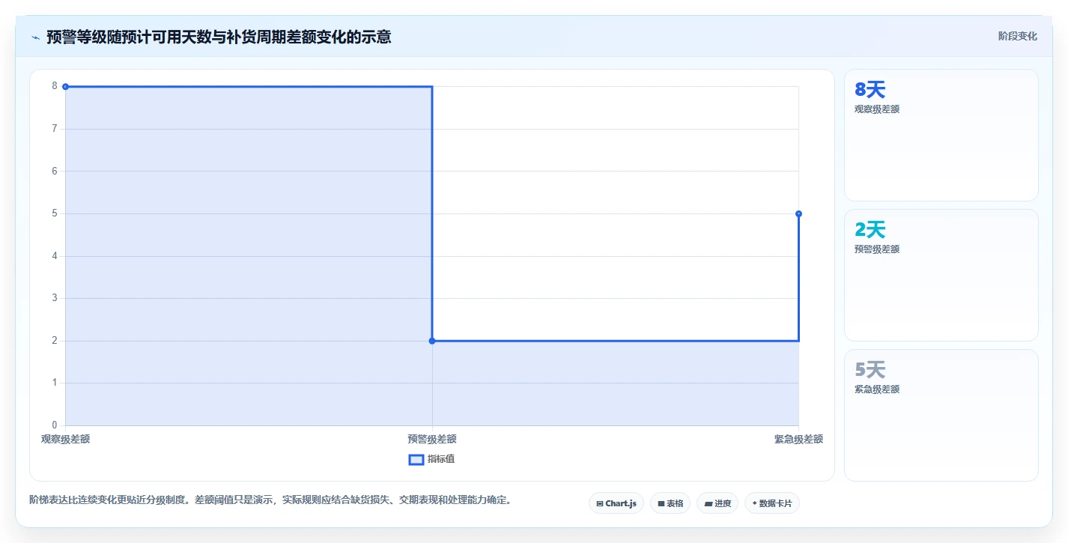Click the 阶段变化 label in header
Screen dimensions: 1068x543
click(1018, 36)
